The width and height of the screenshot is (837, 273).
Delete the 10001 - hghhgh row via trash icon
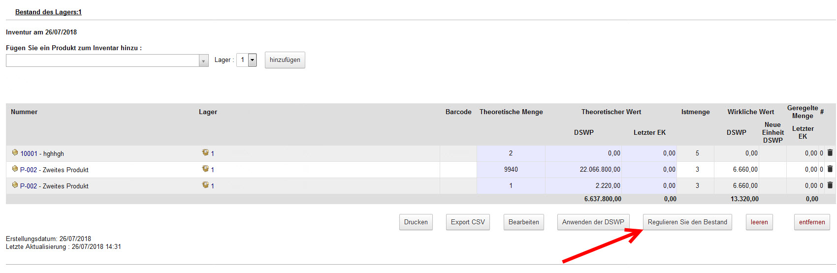coord(830,153)
